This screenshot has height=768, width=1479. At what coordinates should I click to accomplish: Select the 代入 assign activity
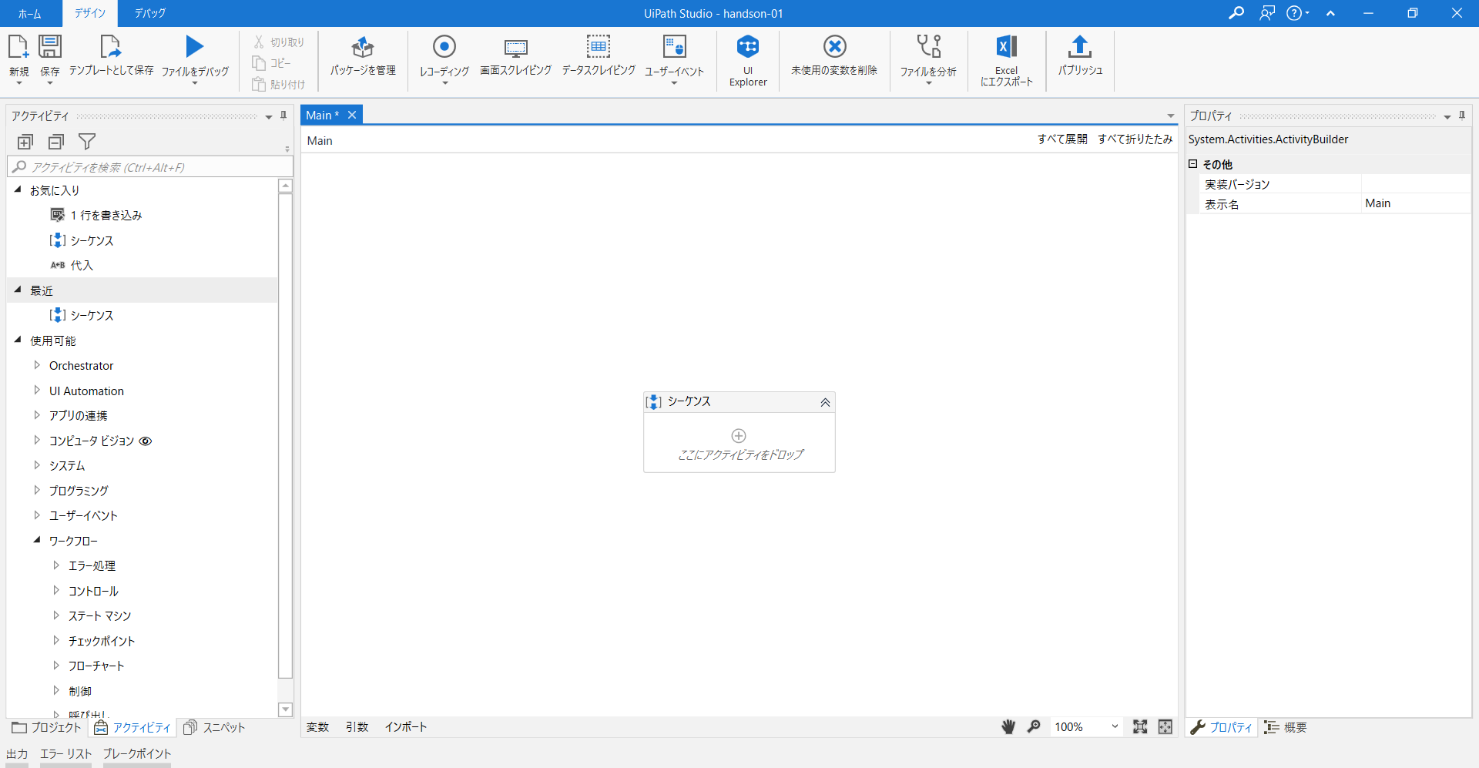click(x=72, y=265)
